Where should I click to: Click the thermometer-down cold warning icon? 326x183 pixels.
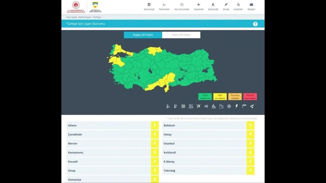(x=168, y=106)
